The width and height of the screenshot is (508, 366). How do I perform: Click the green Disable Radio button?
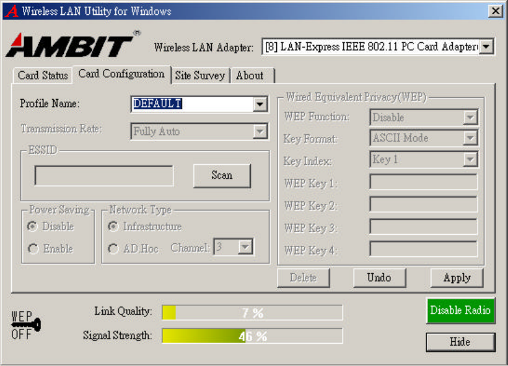point(460,310)
